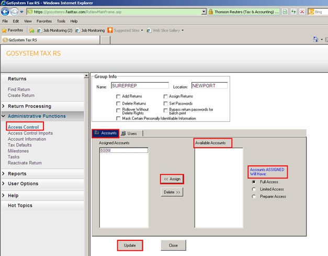Expand the Return Processing section
328x256 pixels.
coord(29,106)
